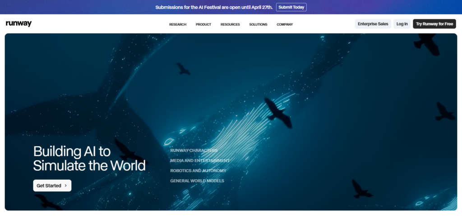Open Media and Entertainment link
The height and width of the screenshot is (218, 462).
(x=200, y=160)
